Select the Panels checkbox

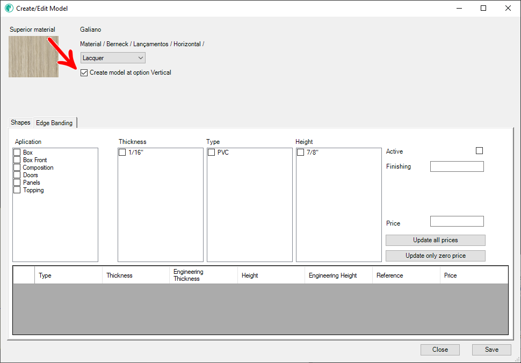17,183
